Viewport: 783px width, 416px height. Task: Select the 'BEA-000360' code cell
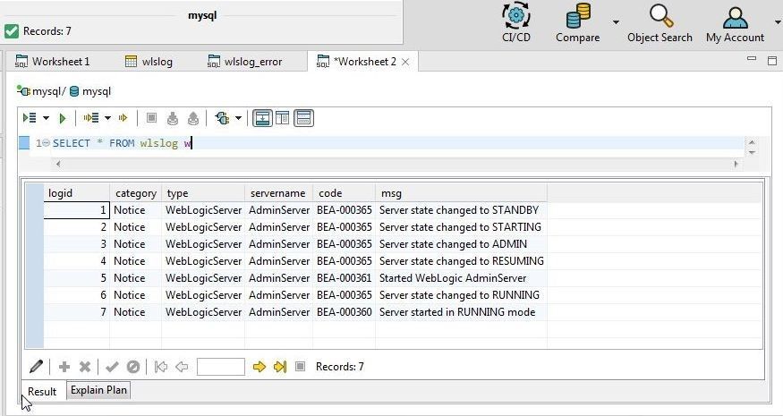click(344, 312)
